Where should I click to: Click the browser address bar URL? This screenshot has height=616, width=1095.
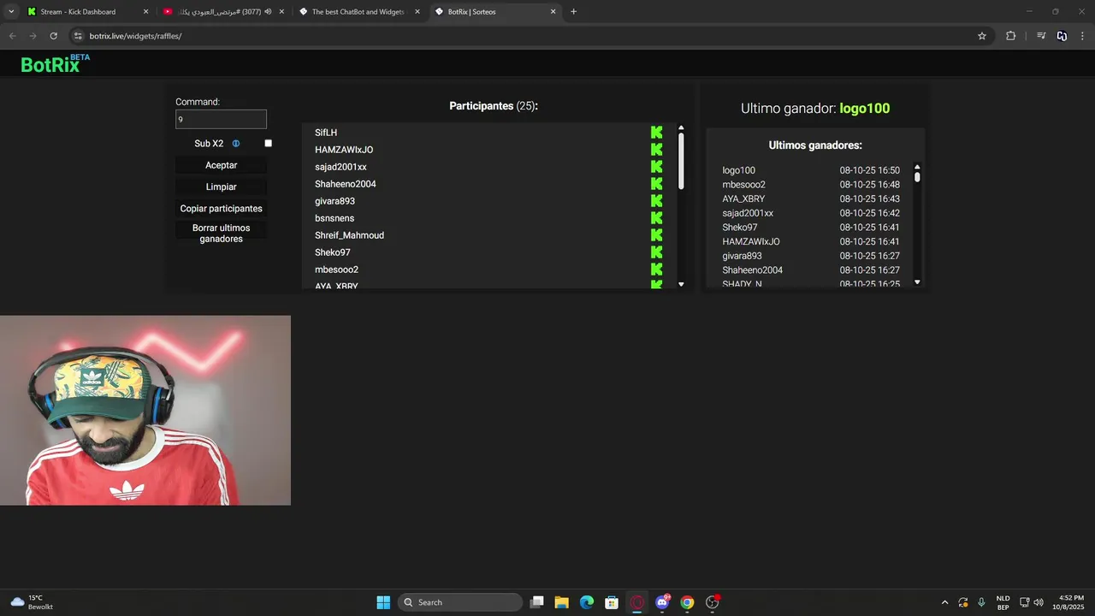[135, 36]
